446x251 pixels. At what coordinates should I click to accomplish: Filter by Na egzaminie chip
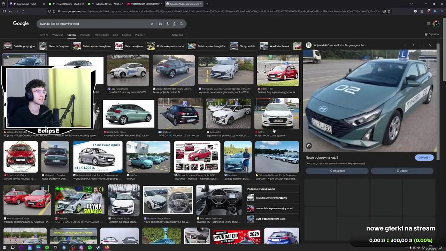(243, 46)
